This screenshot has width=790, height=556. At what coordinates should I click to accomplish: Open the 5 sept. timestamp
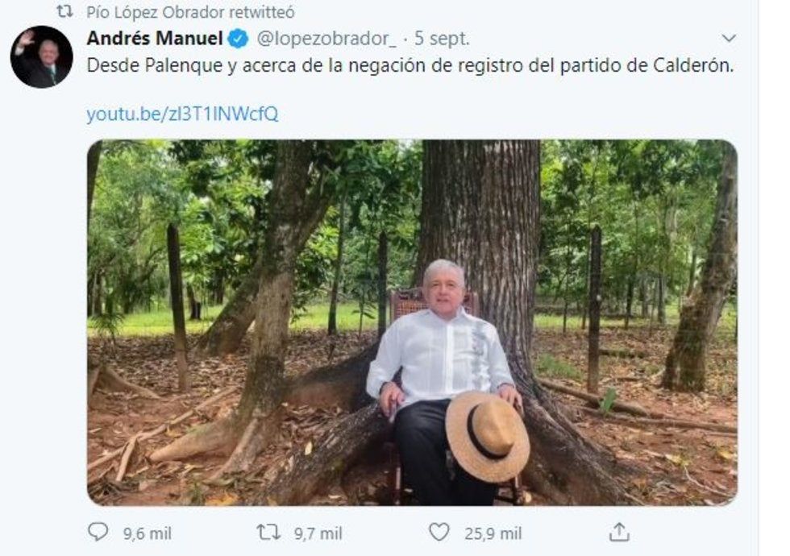click(x=442, y=39)
